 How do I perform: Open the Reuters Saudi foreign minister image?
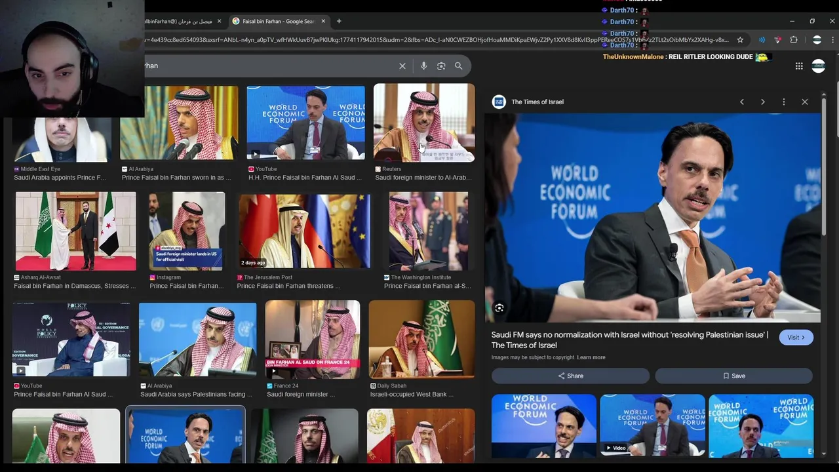(424, 123)
